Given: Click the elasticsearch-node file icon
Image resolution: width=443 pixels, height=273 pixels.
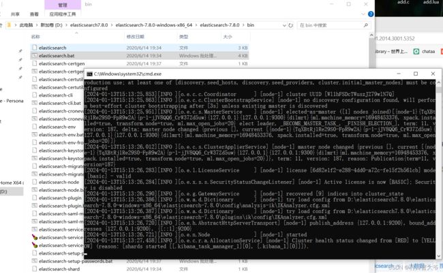Looking at the screenshot, I should tap(35, 182).
